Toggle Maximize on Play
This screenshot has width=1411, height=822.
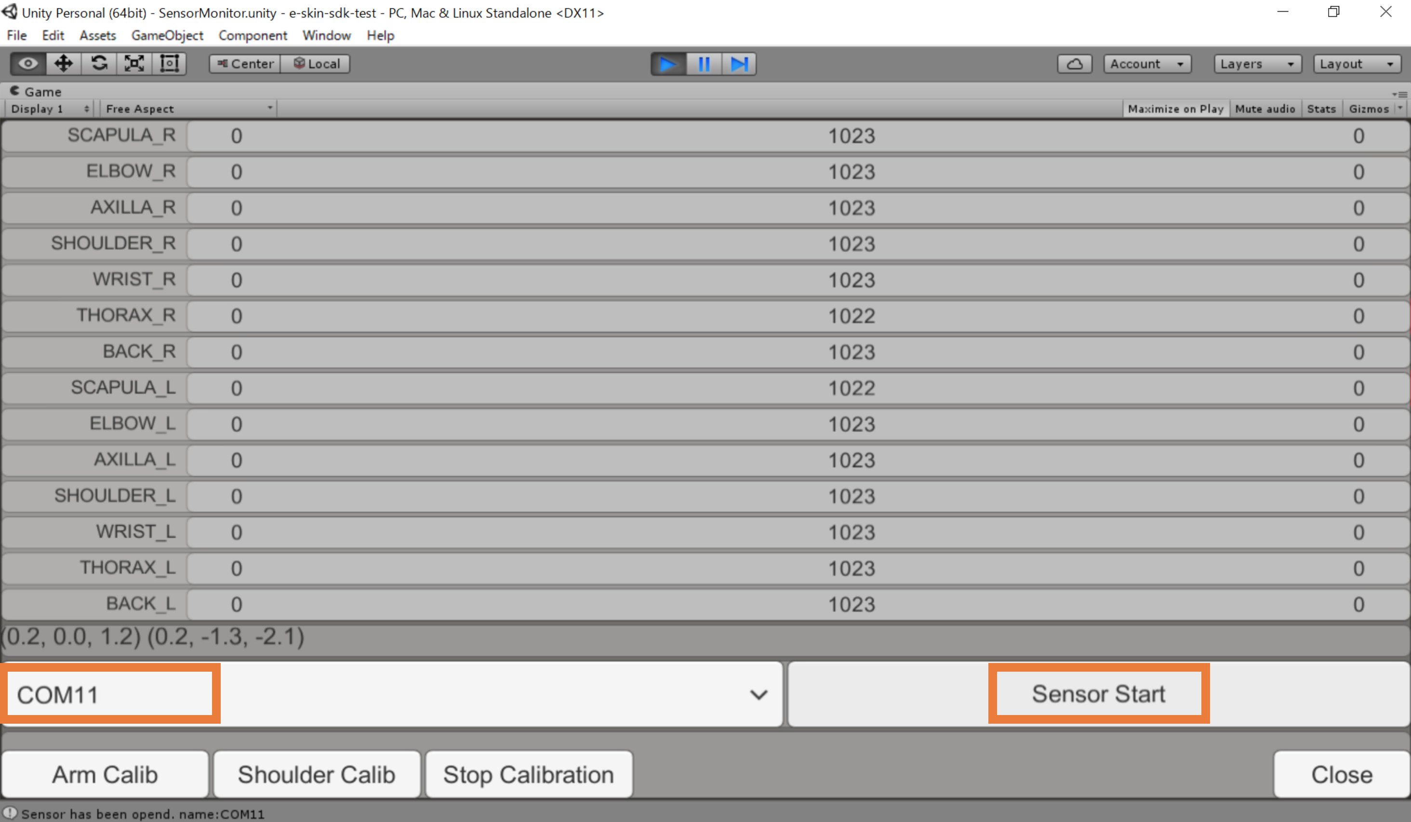pos(1175,108)
